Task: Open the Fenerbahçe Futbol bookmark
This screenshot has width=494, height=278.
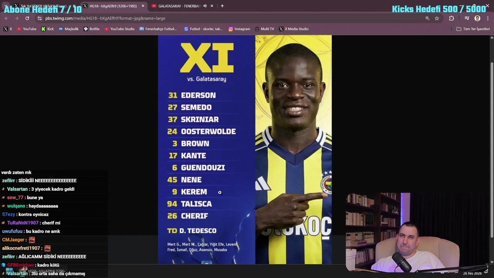Action: pyautogui.click(x=158, y=29)
